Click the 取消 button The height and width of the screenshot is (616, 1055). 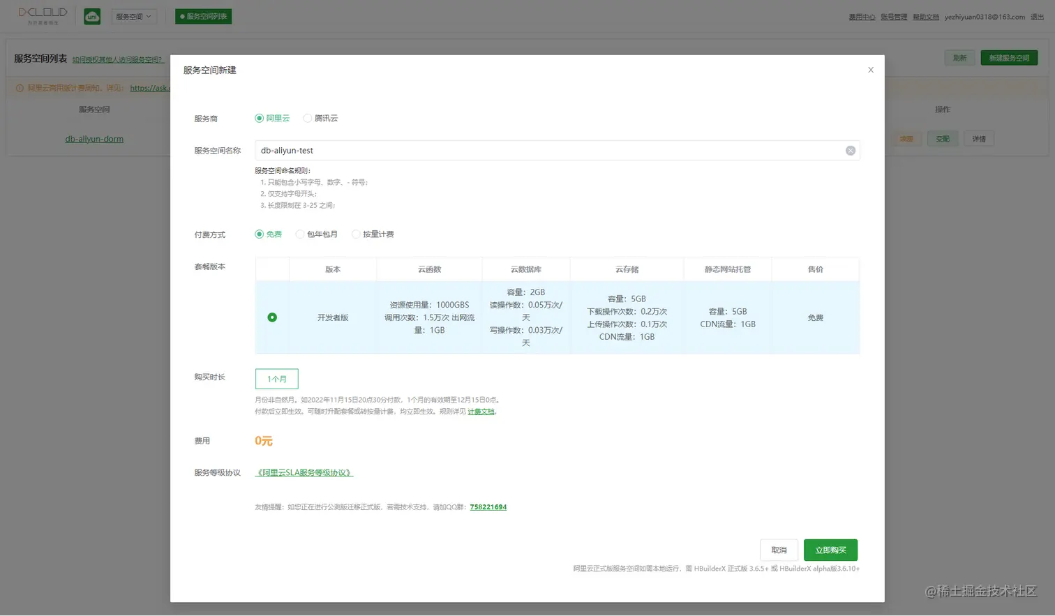pyautogui.click(x=779, y=550)
